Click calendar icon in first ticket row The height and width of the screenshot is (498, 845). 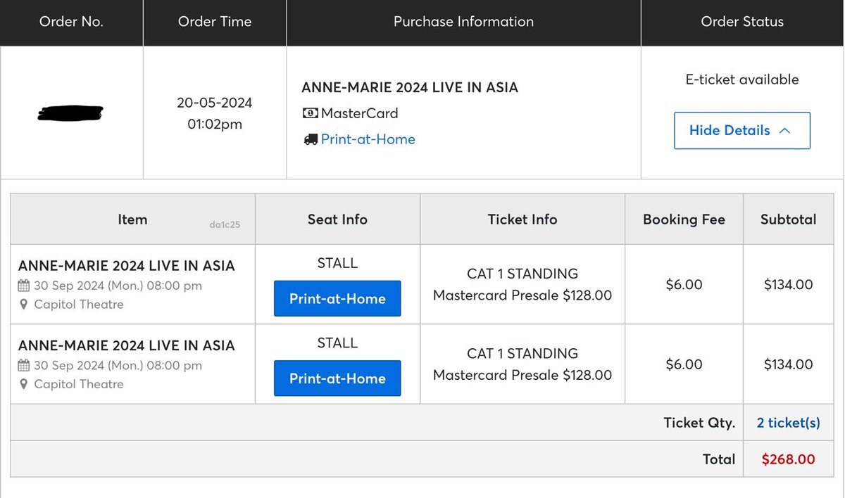24,286
